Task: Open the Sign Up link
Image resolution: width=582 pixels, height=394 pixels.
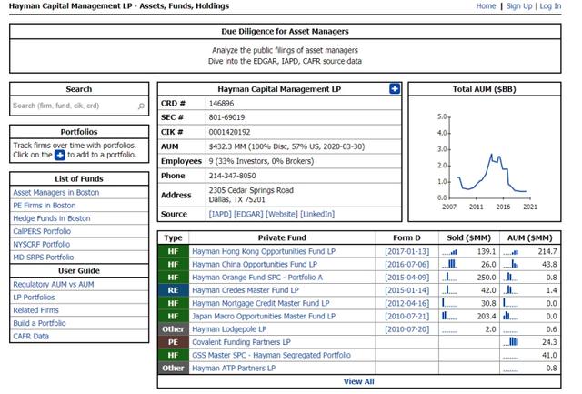Action: pyautogui.click(x=519, y=6)
